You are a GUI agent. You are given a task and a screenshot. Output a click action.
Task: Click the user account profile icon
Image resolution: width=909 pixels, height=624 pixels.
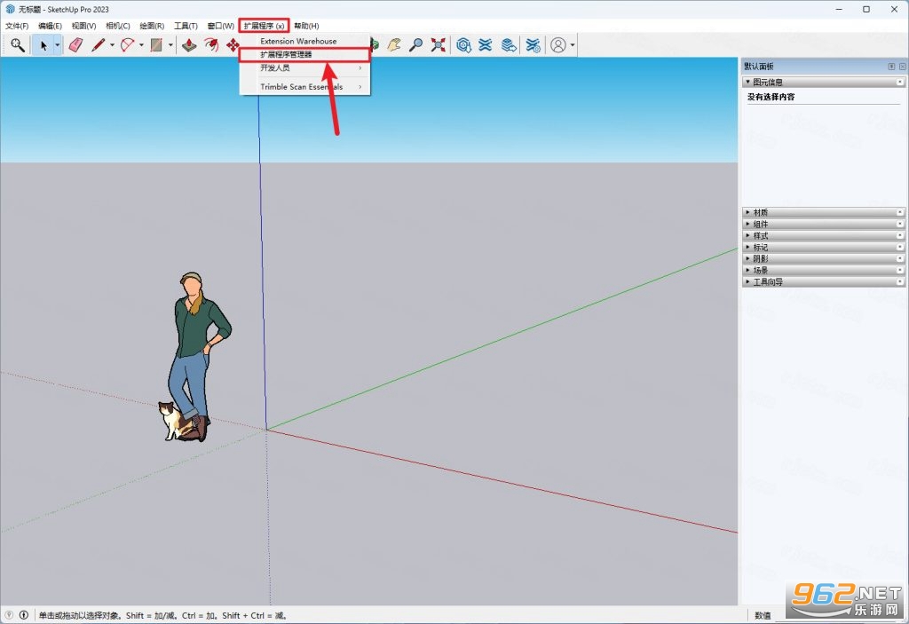coord(557,44)
